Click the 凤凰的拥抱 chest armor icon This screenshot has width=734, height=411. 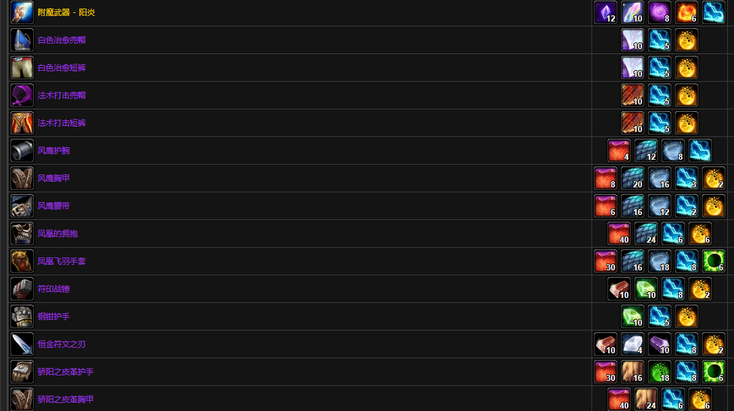[x=22, y=233]
